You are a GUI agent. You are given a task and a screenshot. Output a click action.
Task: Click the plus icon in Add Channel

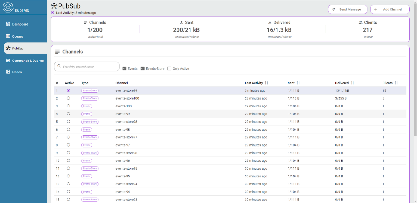[x=376, y=9]
